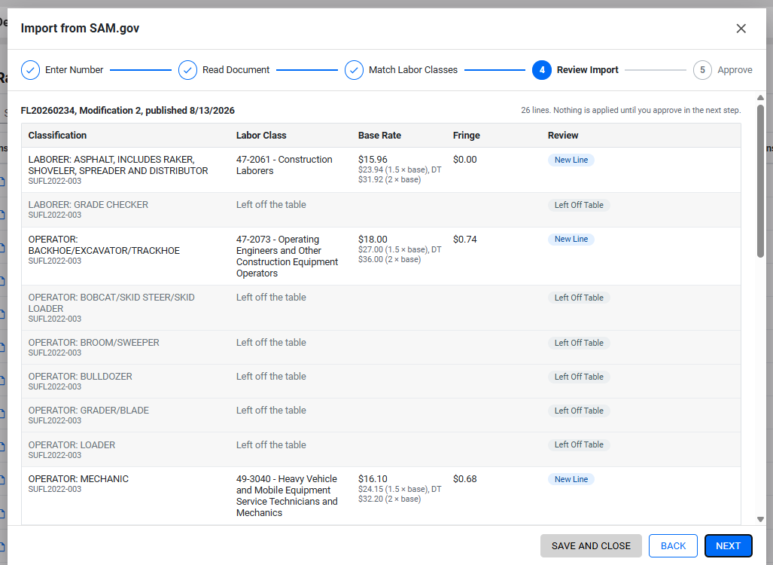Screen dimensions: 773x565
Task: Select OPERATOR: GRADER/BLADE text
Action: click(89, 410)
